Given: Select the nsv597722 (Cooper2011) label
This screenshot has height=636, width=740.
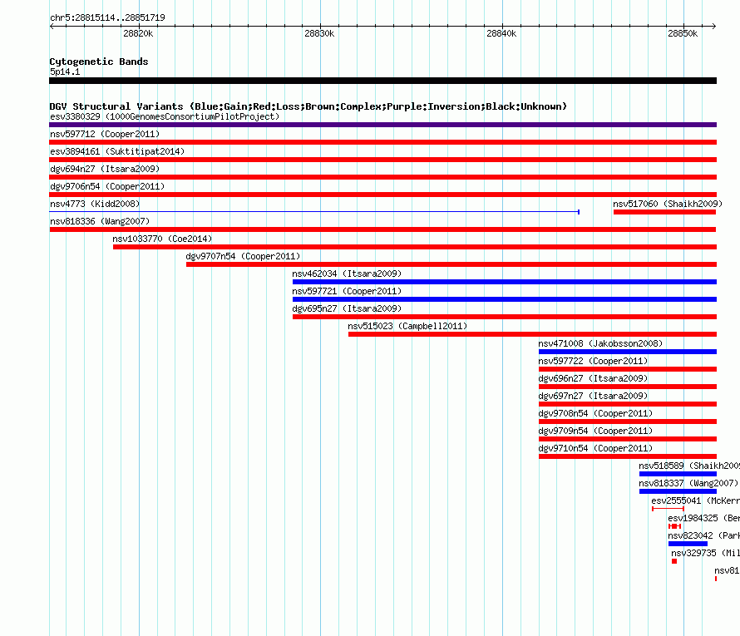Looking at the screenshot, I should [593, 361].
